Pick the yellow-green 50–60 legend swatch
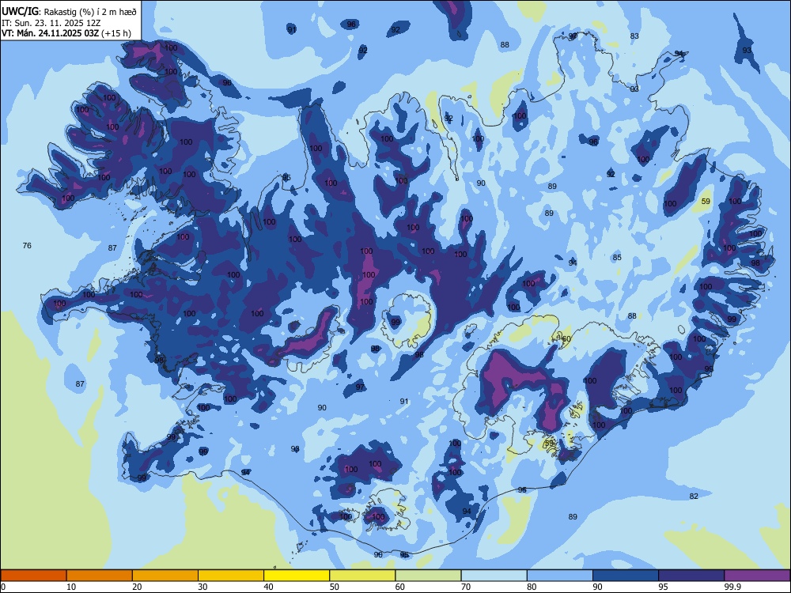 (362, 576)
